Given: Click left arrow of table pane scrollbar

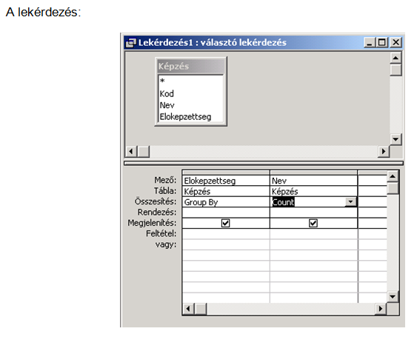Looking at the screenshot, I should tap(131, 151).
